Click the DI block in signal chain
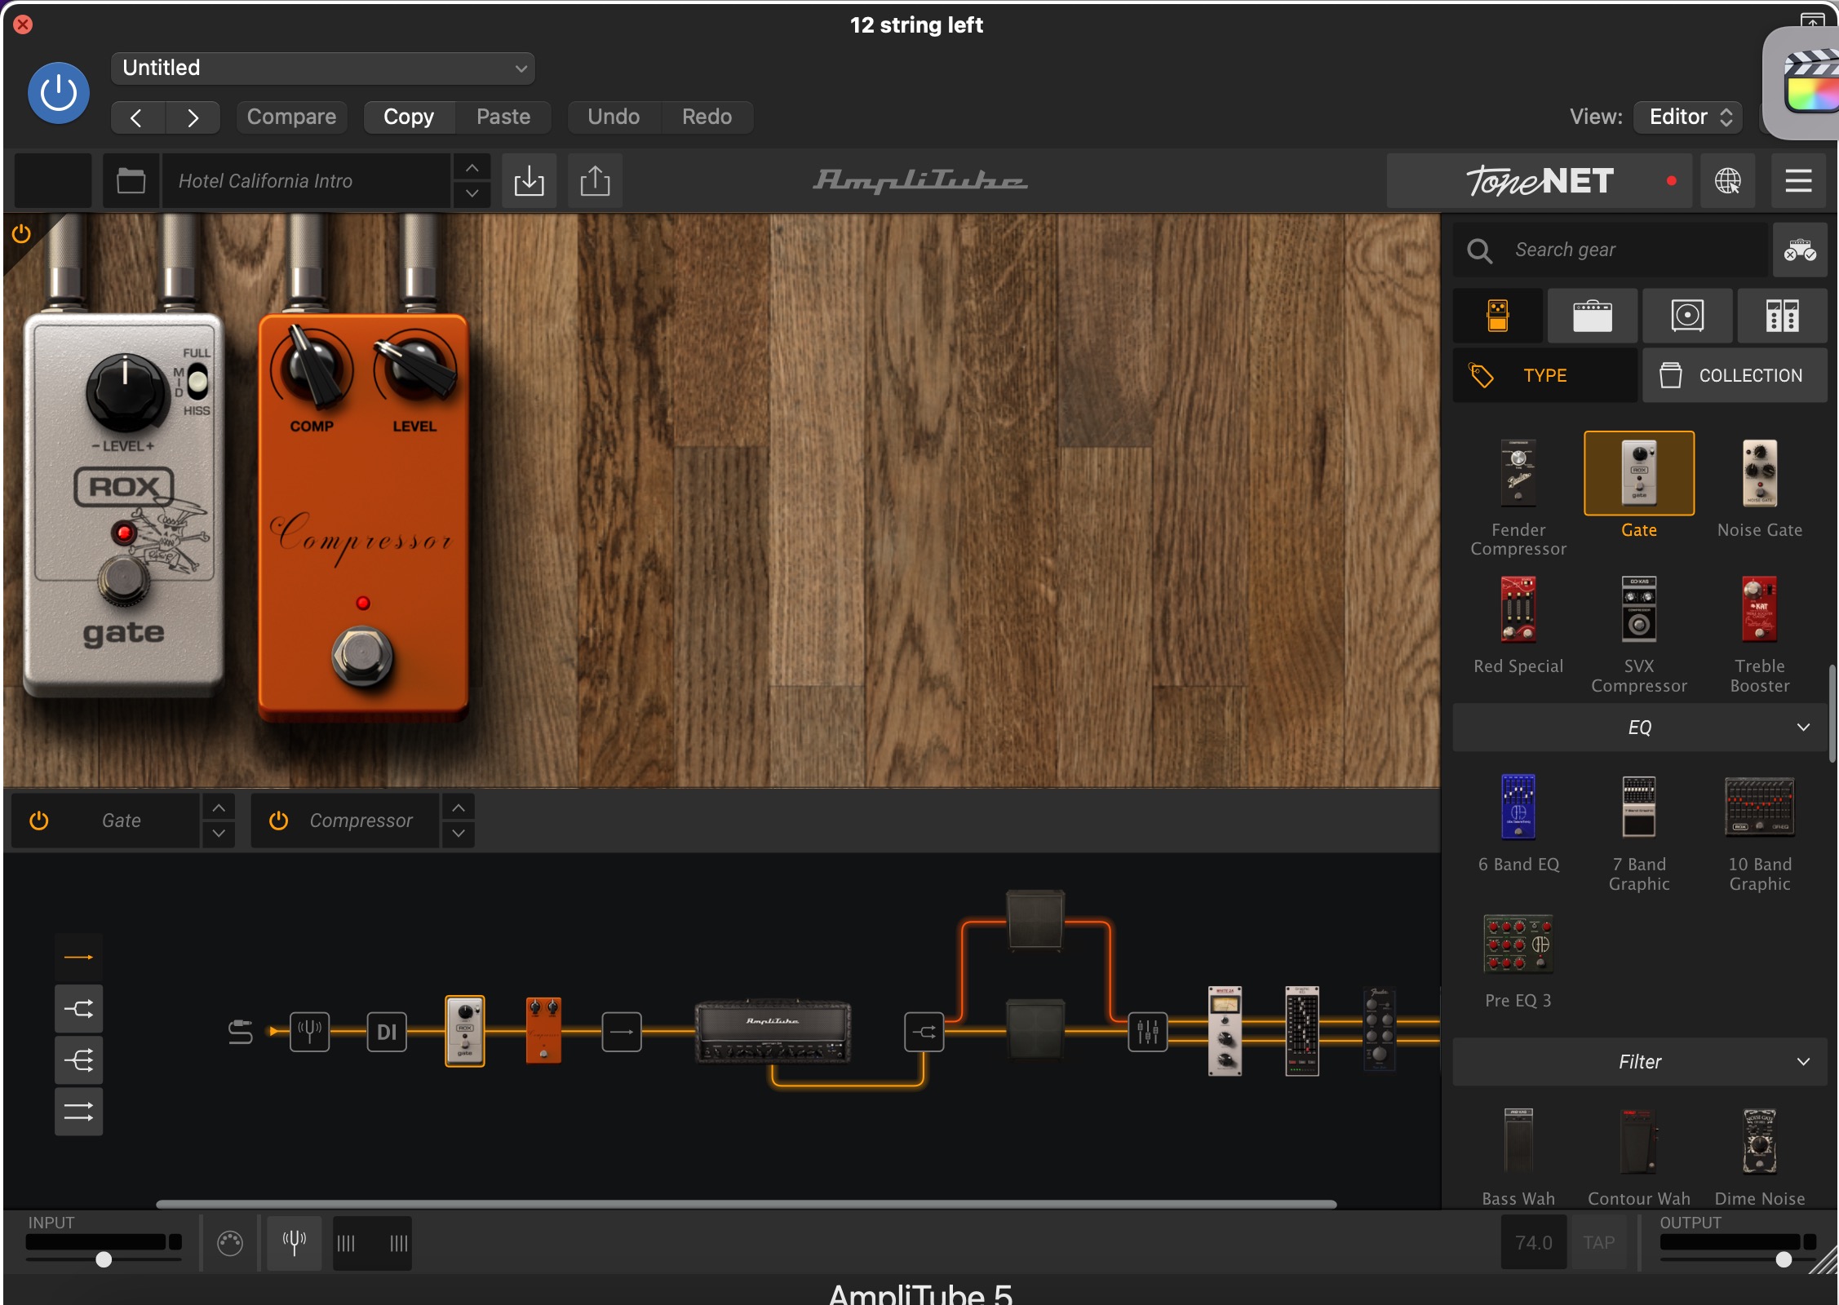 pos(387,1032)
